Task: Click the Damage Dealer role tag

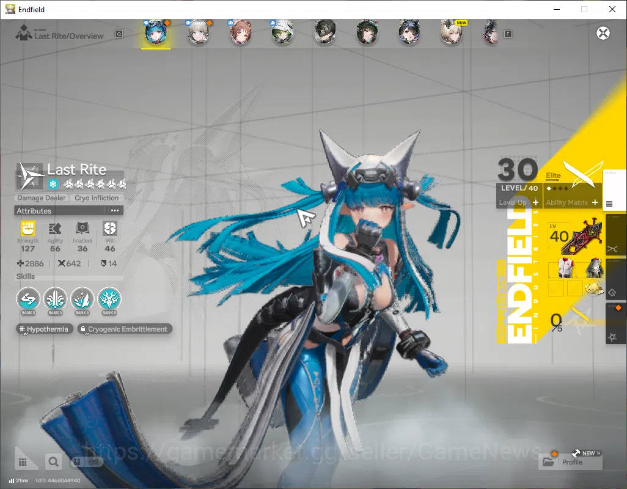Action: pos(41,198)
